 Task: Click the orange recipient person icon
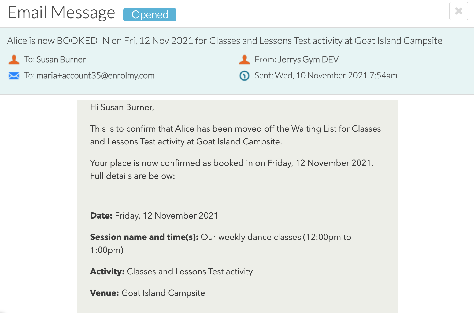tap(14, 59)
